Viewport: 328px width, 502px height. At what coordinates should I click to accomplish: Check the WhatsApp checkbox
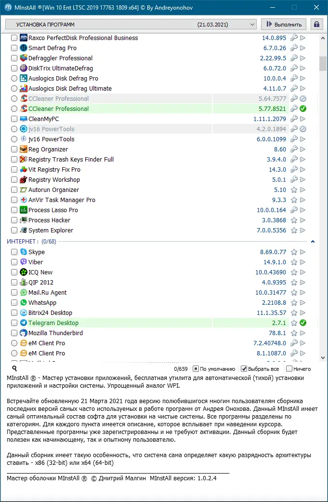pyautogui.click(x=14, y=303)
